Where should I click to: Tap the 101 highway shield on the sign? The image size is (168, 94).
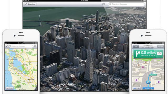159,53
